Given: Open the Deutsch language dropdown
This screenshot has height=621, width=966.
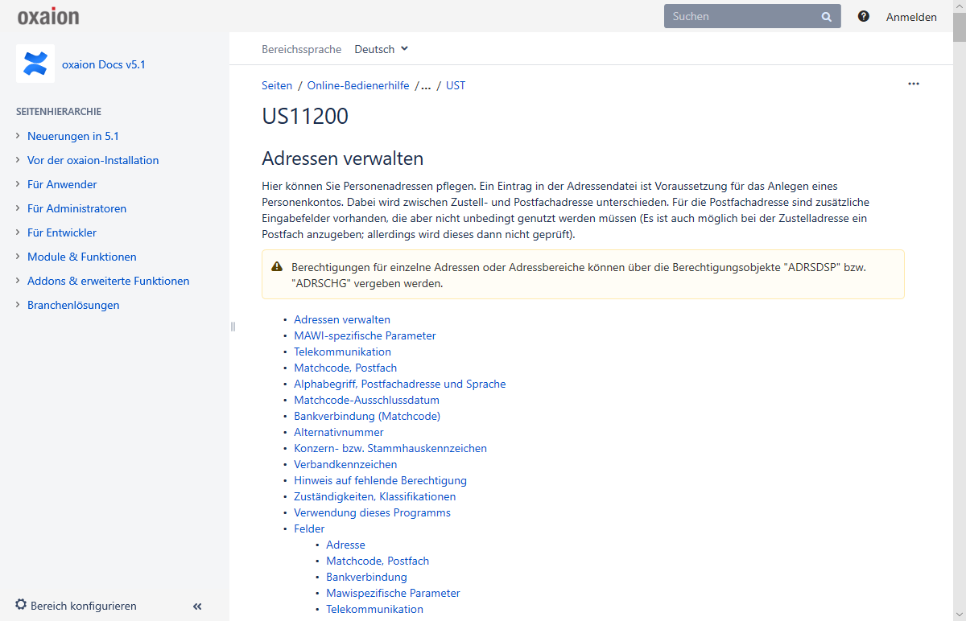Looking at the screenshot, I should [382, 49].
